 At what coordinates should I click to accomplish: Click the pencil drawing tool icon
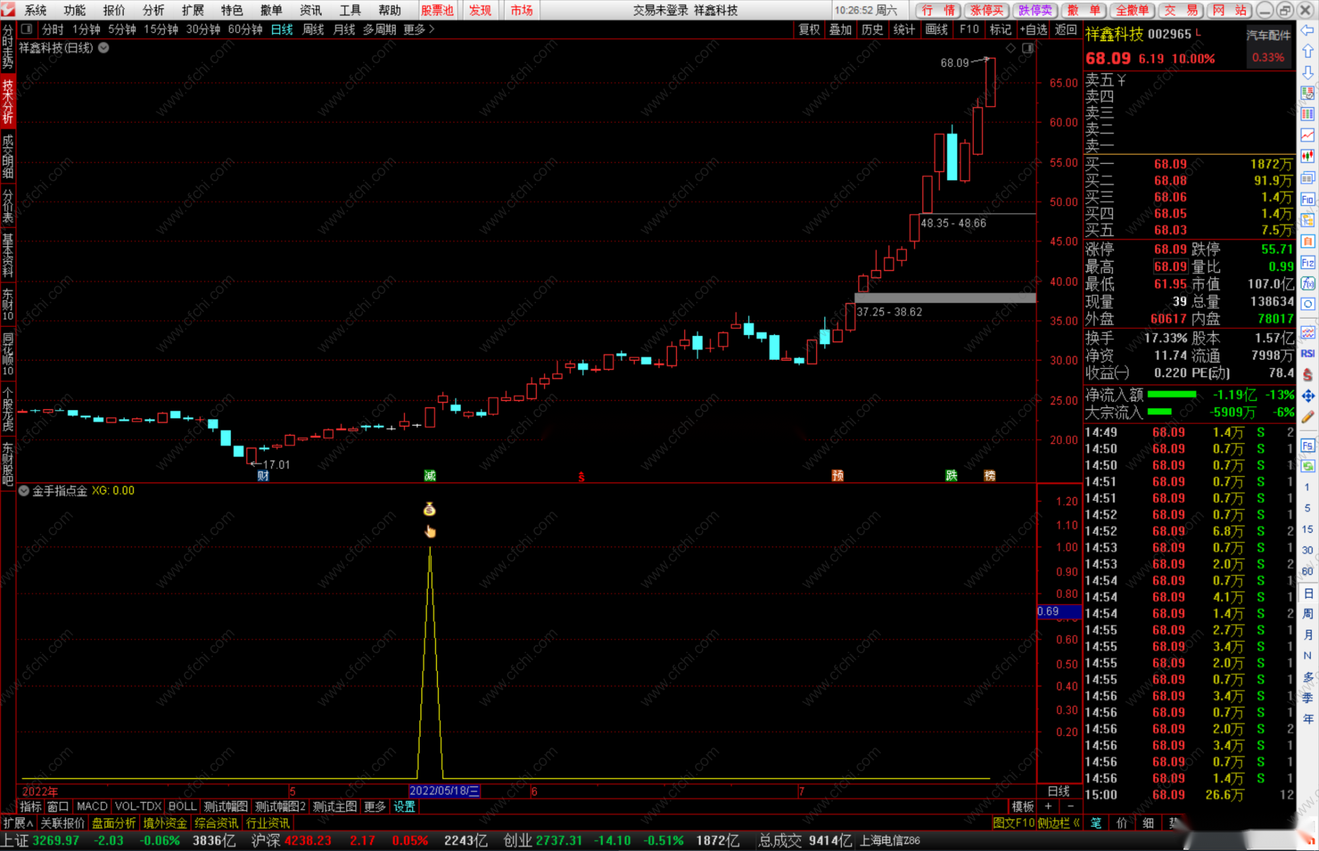pos(1307,417)
